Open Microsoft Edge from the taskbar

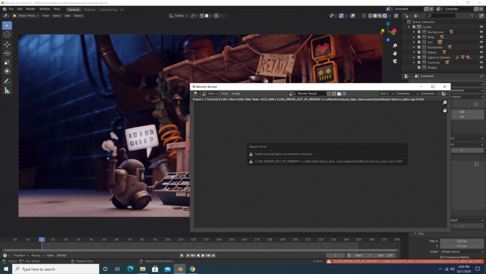[130, 269]
